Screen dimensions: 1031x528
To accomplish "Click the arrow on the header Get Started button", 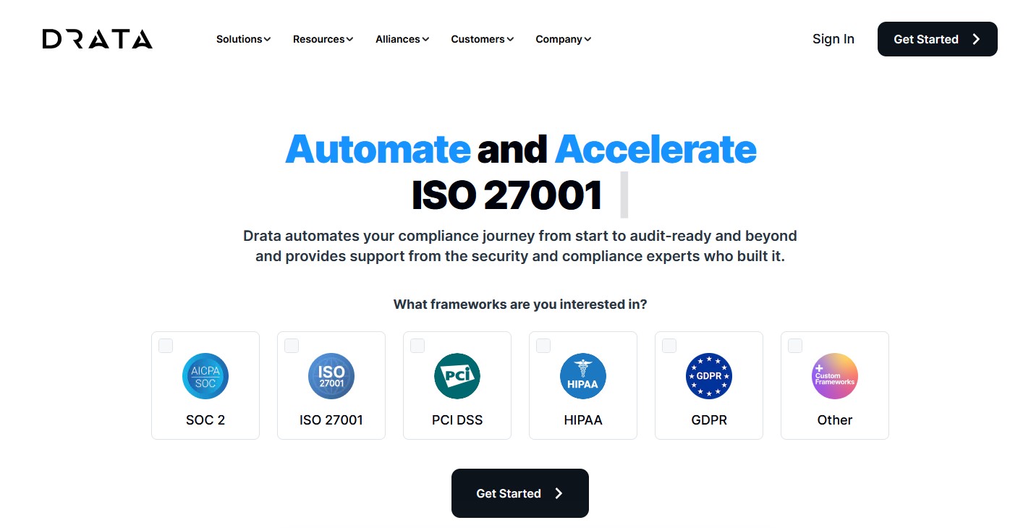I will pyautogui.click(x=976, y=39).
